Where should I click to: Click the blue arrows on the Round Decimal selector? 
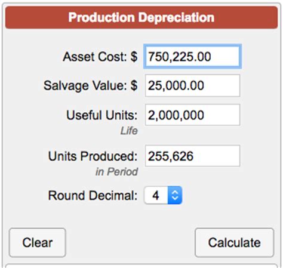pos(175,195)
